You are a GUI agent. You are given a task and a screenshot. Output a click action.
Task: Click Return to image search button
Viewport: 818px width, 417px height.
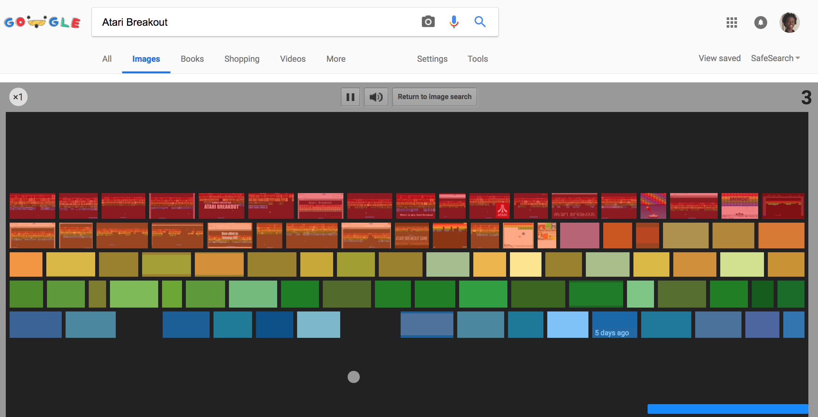tap(434, 97)
